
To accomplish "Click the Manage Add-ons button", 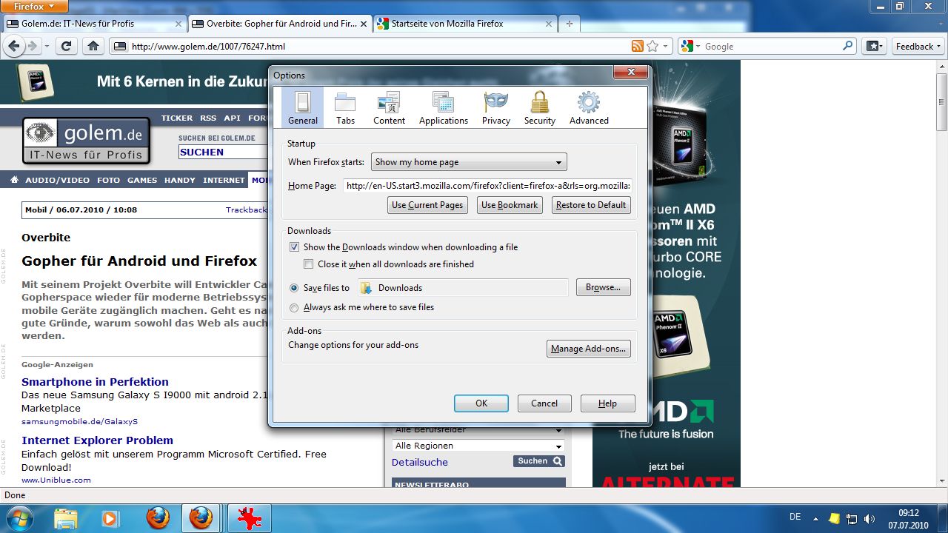I will tap(589, 348).
